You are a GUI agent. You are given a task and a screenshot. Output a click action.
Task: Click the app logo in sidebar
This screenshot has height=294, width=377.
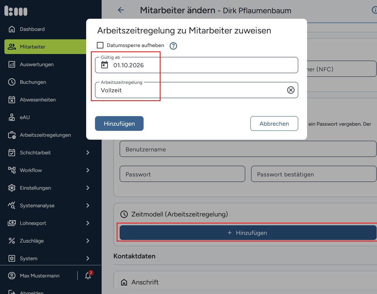coord(16,11)
